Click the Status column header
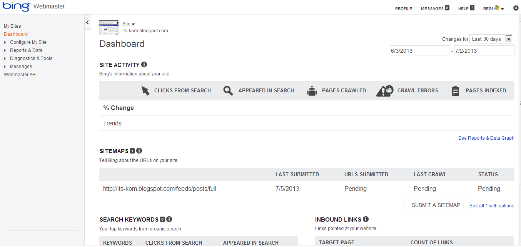This screenshot has width=521, height=247. click(x=488, y=175)
